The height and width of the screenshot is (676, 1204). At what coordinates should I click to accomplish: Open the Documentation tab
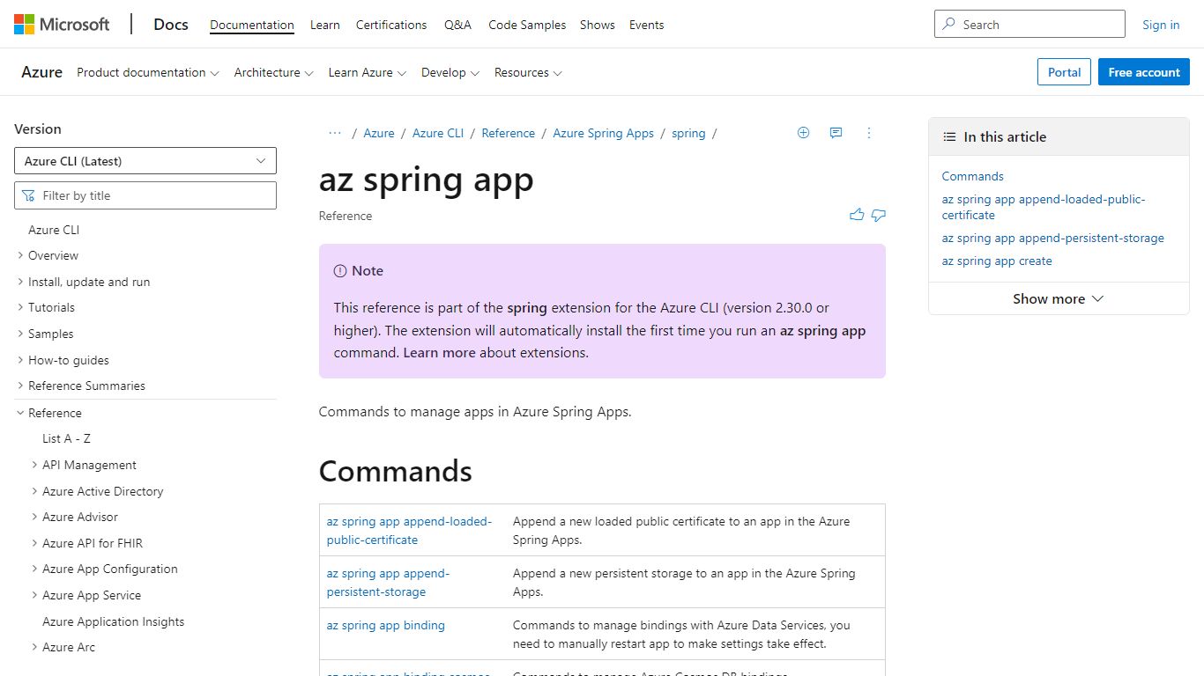[252, 25]
